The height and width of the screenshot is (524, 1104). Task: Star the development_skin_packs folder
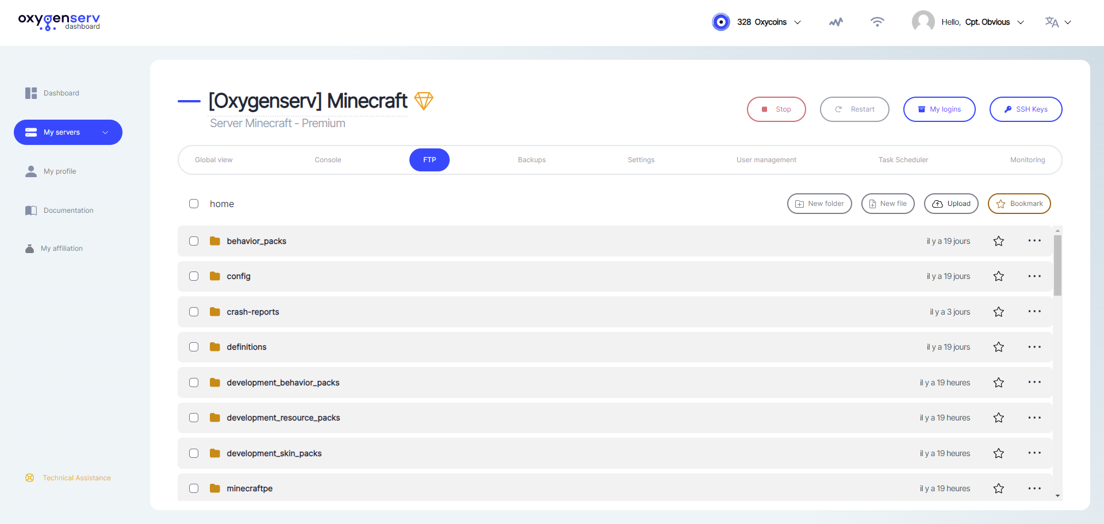click(x=999, y=453)
